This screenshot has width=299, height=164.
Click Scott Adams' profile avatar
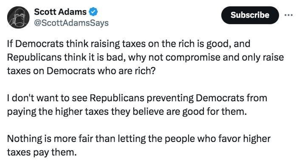click(x=18, y=18)
